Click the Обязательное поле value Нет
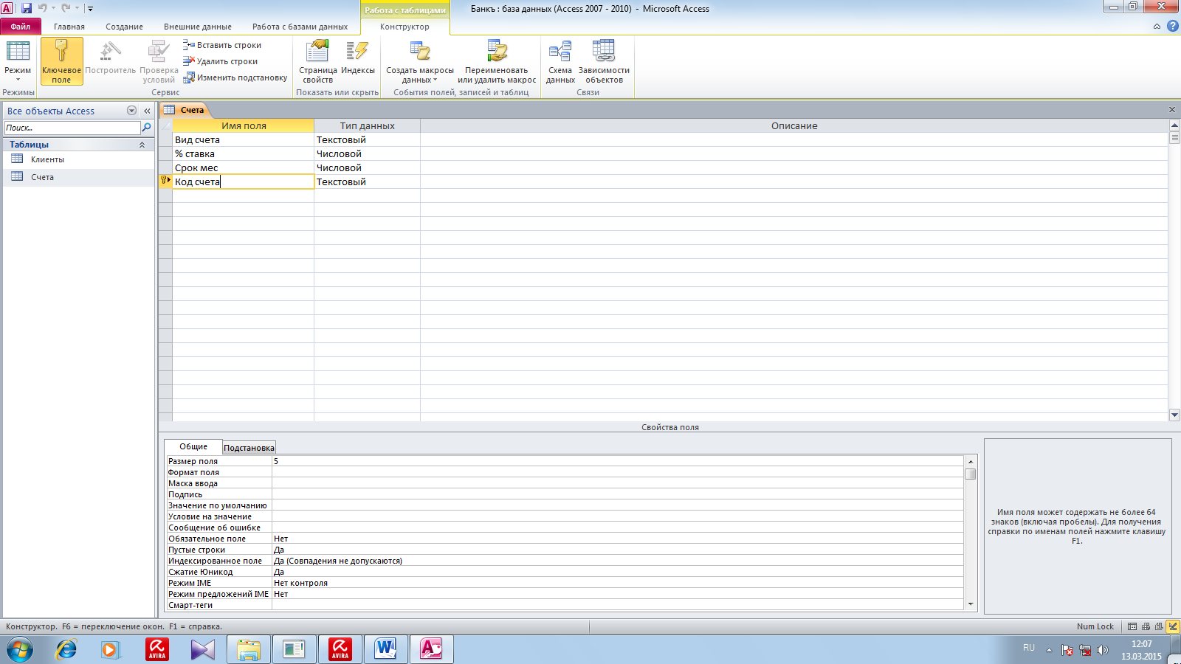Viewport: 1181px width, 664px height. 618,539
